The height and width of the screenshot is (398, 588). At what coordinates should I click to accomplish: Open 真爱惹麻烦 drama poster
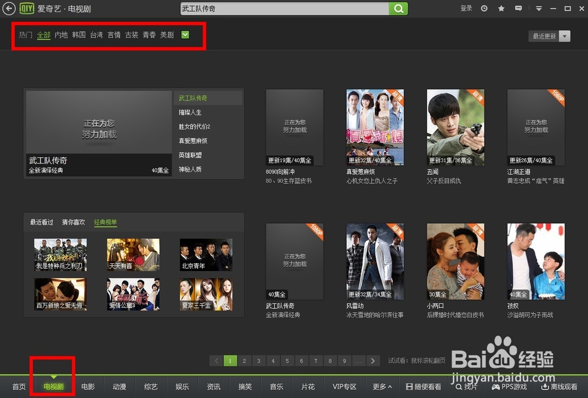375,128
